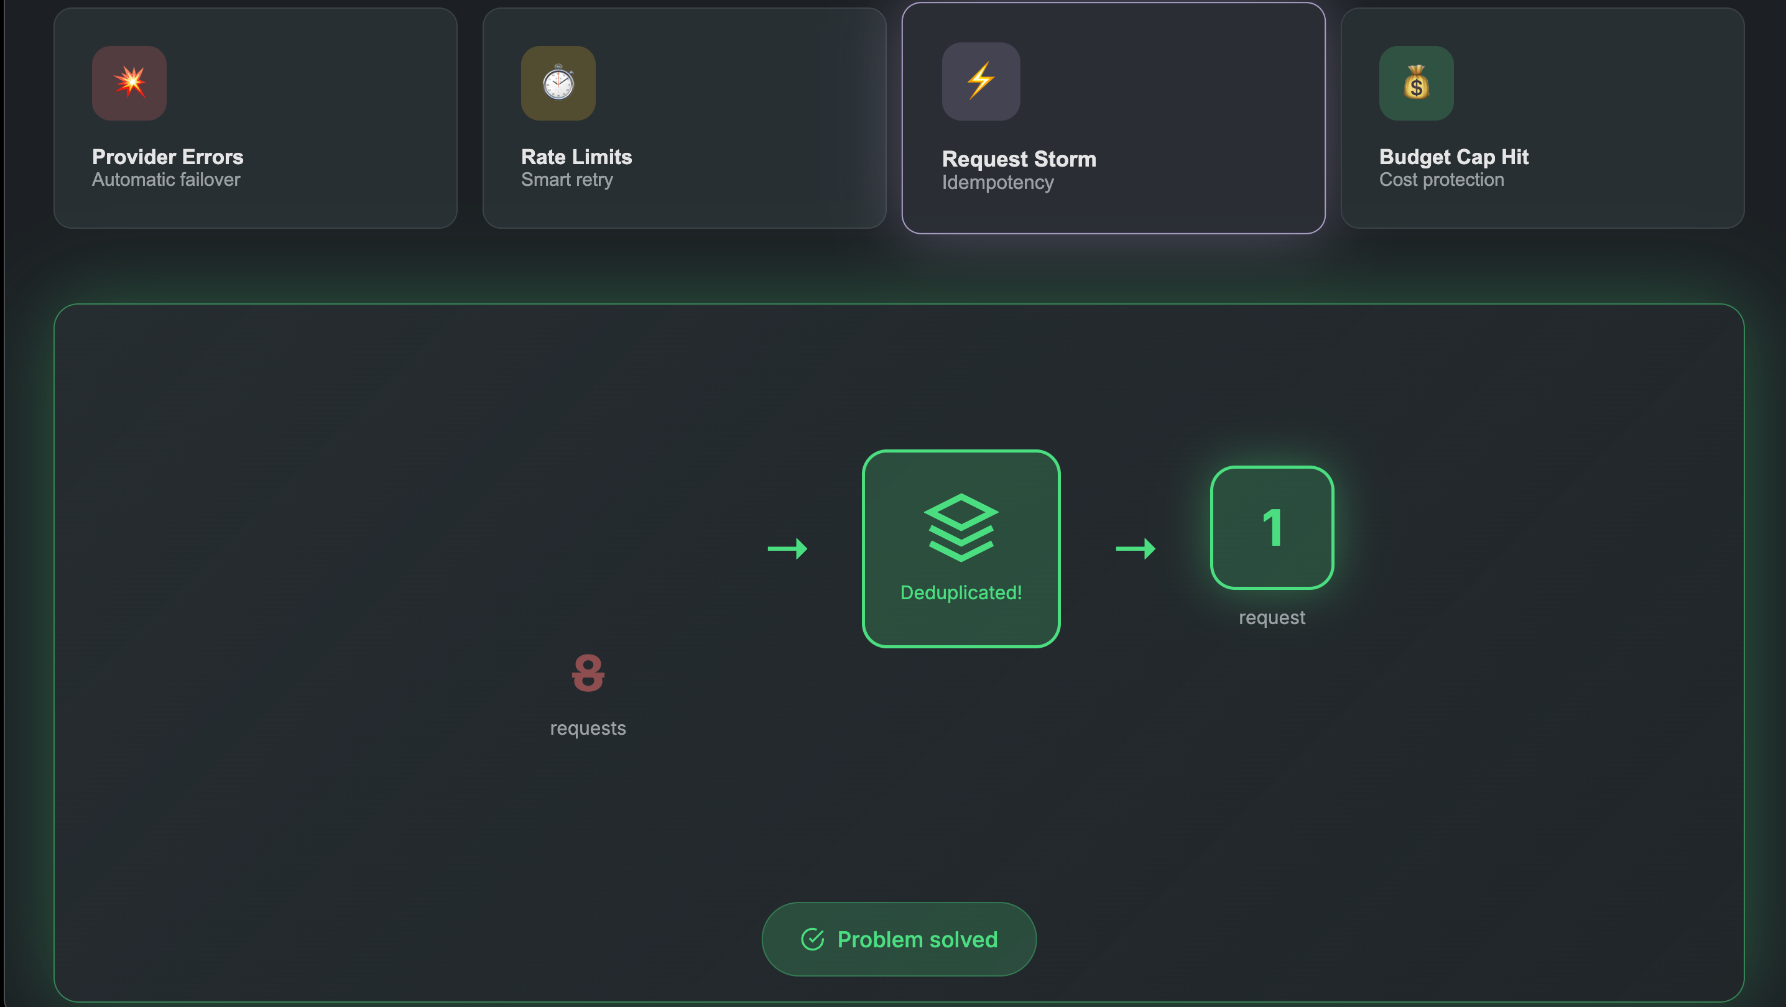Click the stacked layers Deduplicated icon
This screenshot has width=1786, height=1007.
[x=961, y=527]
